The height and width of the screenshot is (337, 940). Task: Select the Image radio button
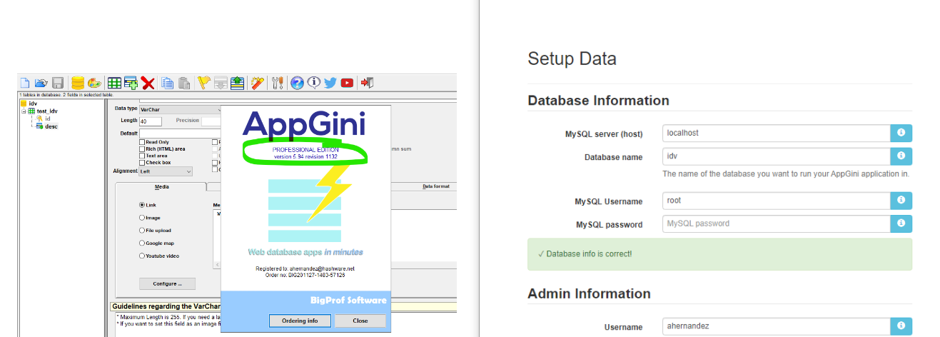pyautogui.click(x=142, y=218)
